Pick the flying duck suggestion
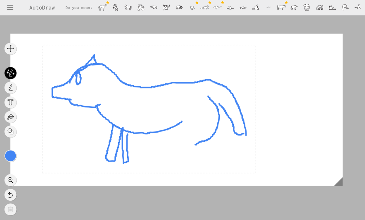Viewport: 365px width, 220px height. pos(358,7)
